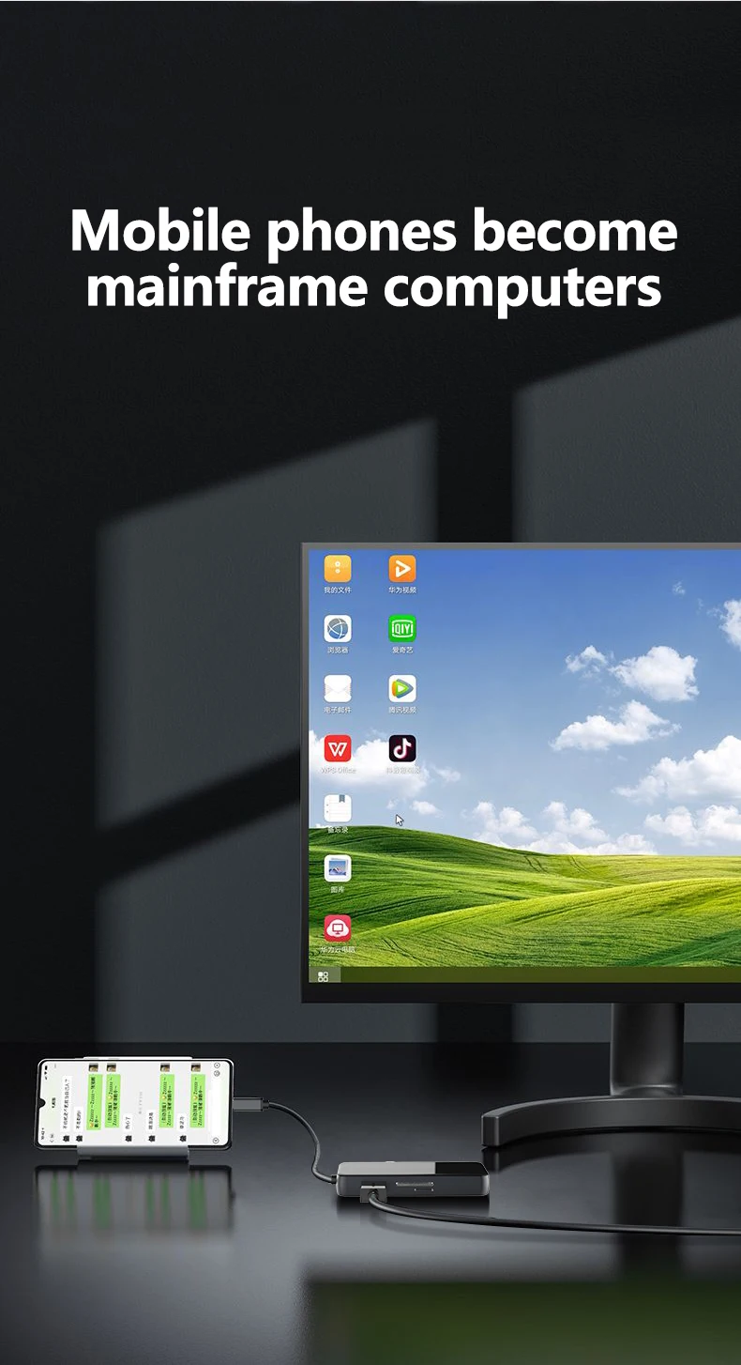Open the Notepad (备忘录) icon

click(338, 808)
